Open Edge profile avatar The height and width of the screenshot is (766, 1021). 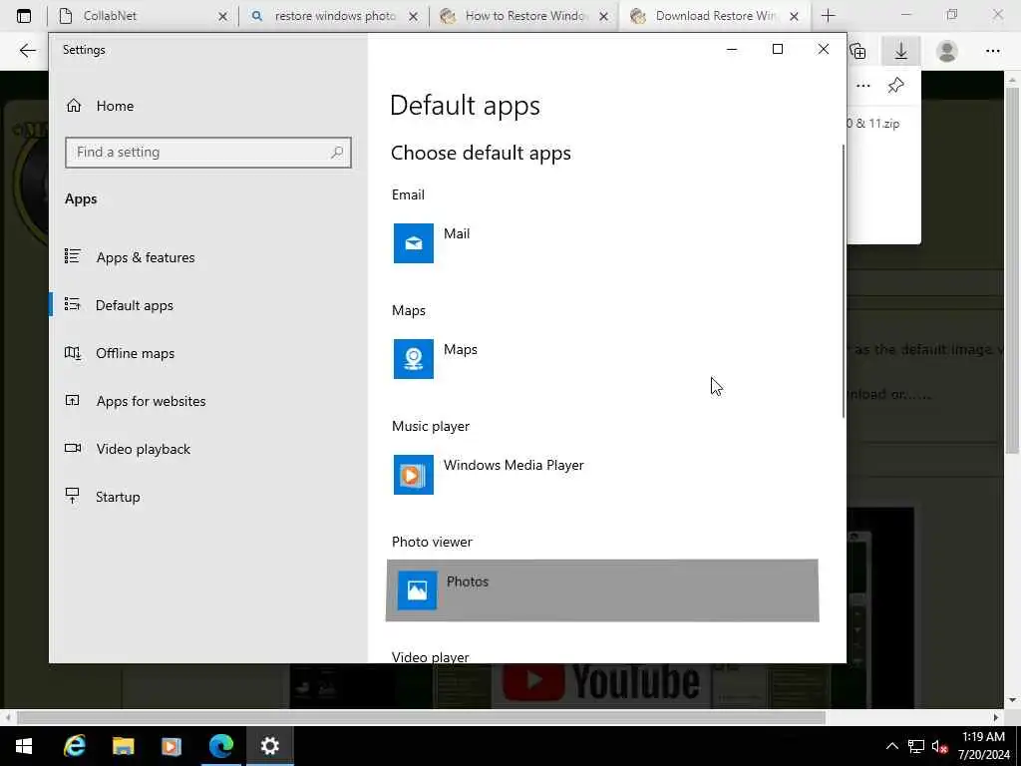pyautogui.click(x=947, y=51)
